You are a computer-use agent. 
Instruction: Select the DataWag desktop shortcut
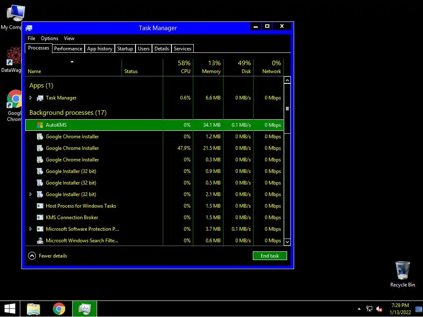[x=11, y=60]
